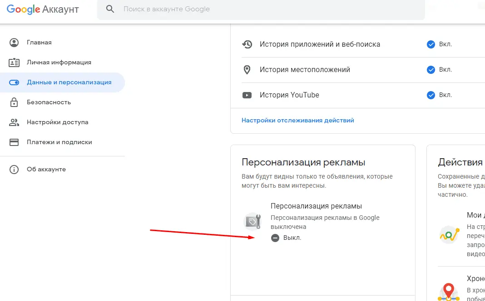
Task: Click the blue checkmark beside История местоположений
Action: click(x=431, y=70)
